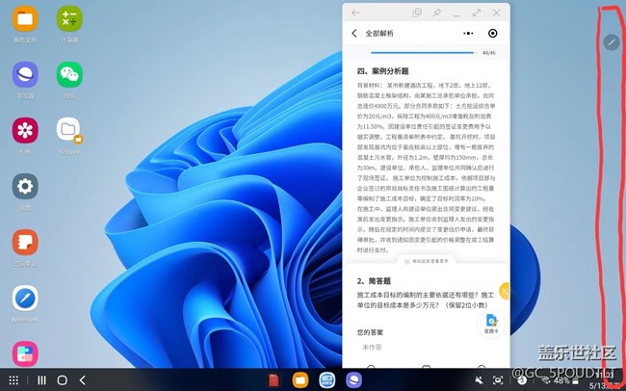Open the three-dot mini-program menu
The height and width of the screenshot is (391, 626).
tap(468, 33)
